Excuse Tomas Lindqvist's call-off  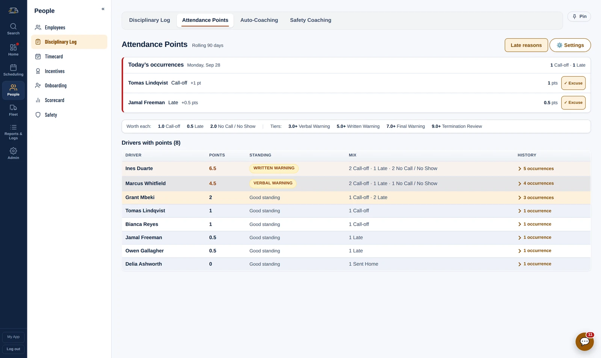[x=573, y=83]
